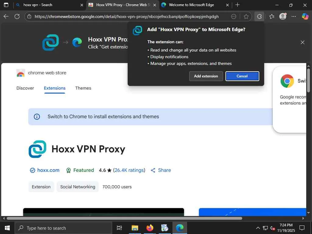Viewport: 312px width, 234px height.
Task: Click the page scrollbar down arrow
Action: click(x=308, y=213)
